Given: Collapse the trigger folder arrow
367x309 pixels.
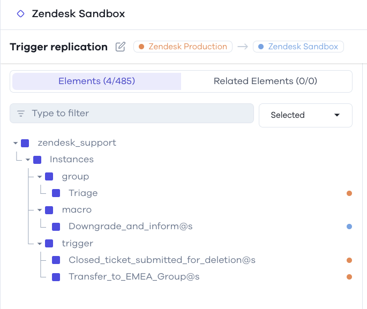Looking at the screenshot, I should (x=40, y=244).
